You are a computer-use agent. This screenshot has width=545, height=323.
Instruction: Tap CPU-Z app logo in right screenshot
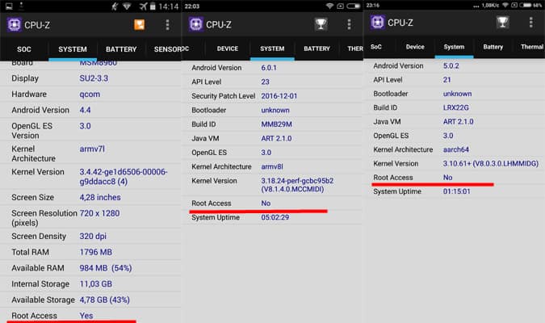(378, 23)
